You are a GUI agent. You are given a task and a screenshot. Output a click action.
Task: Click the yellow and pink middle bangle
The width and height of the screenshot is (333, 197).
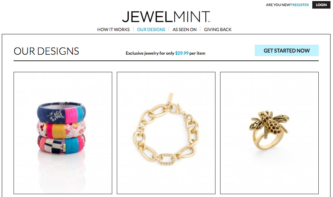coord(61,129)
